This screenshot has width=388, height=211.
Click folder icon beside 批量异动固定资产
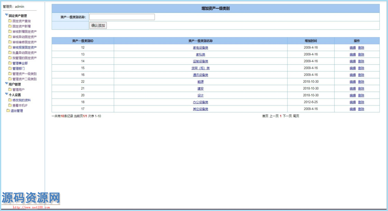coord(10,52)
